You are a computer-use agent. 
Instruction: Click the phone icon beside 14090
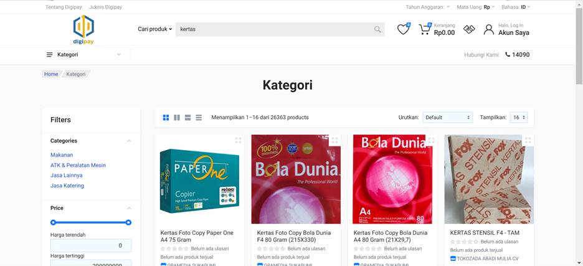click(508, 55)
